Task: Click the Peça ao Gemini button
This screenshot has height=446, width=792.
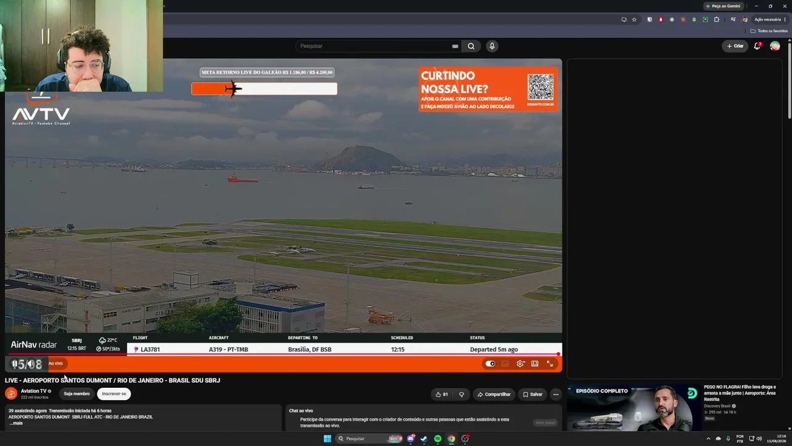Action: point(723,6)
